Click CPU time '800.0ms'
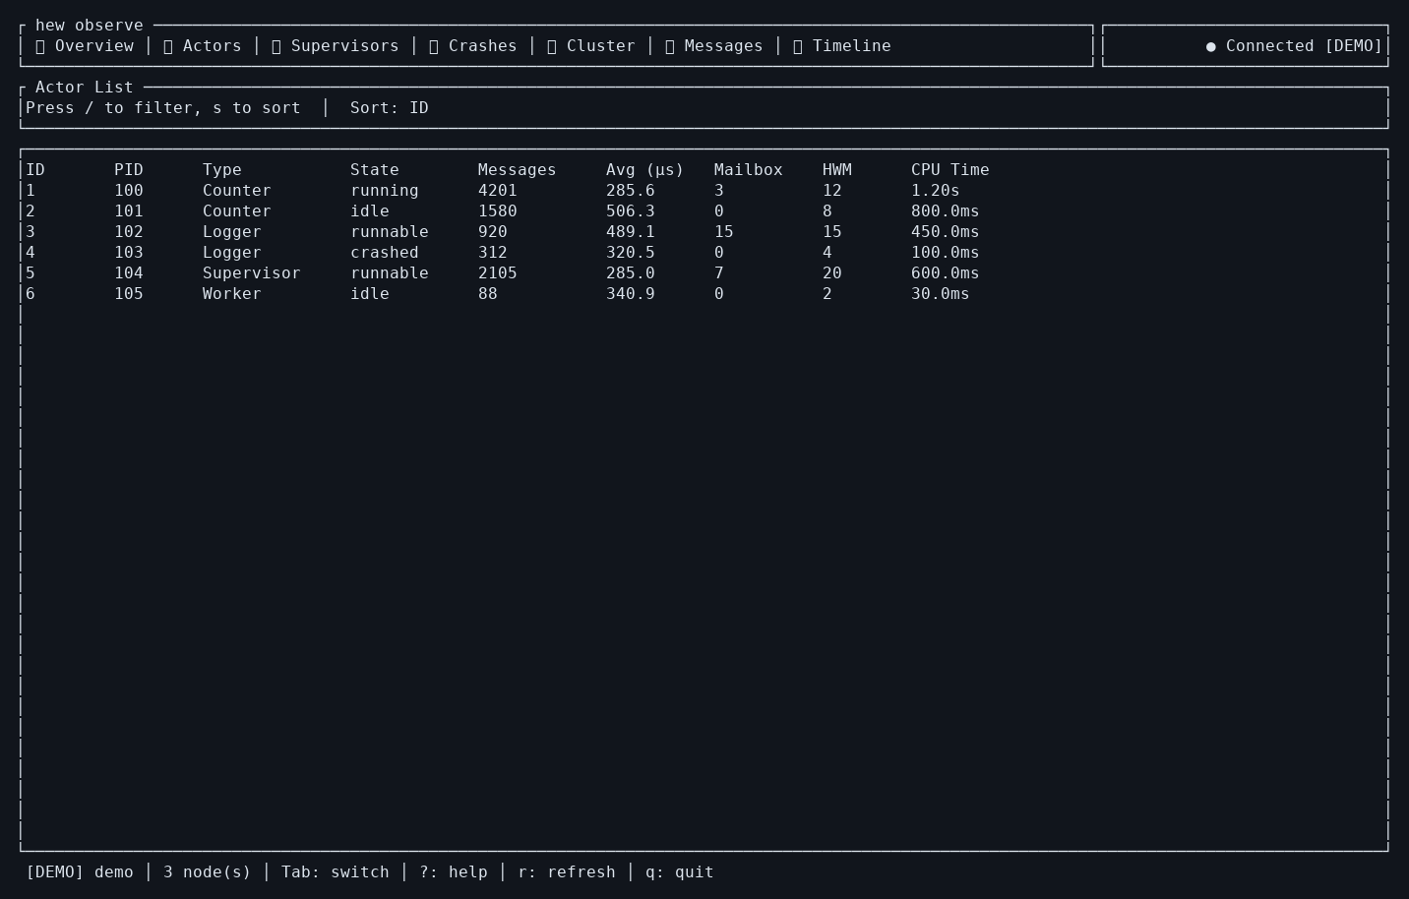 [946, 211]
